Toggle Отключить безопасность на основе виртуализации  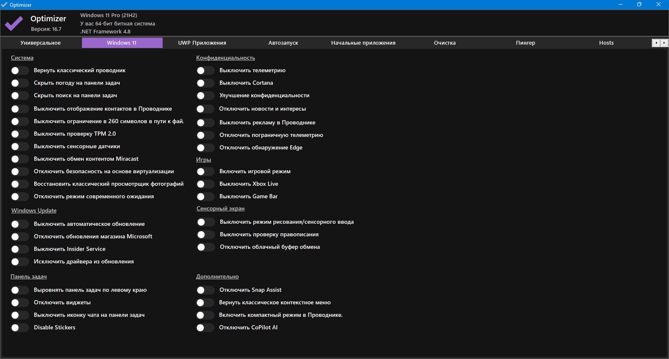[20, 172]
